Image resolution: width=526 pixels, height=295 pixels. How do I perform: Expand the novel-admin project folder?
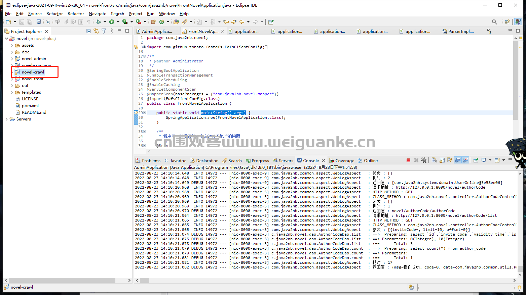12,59
